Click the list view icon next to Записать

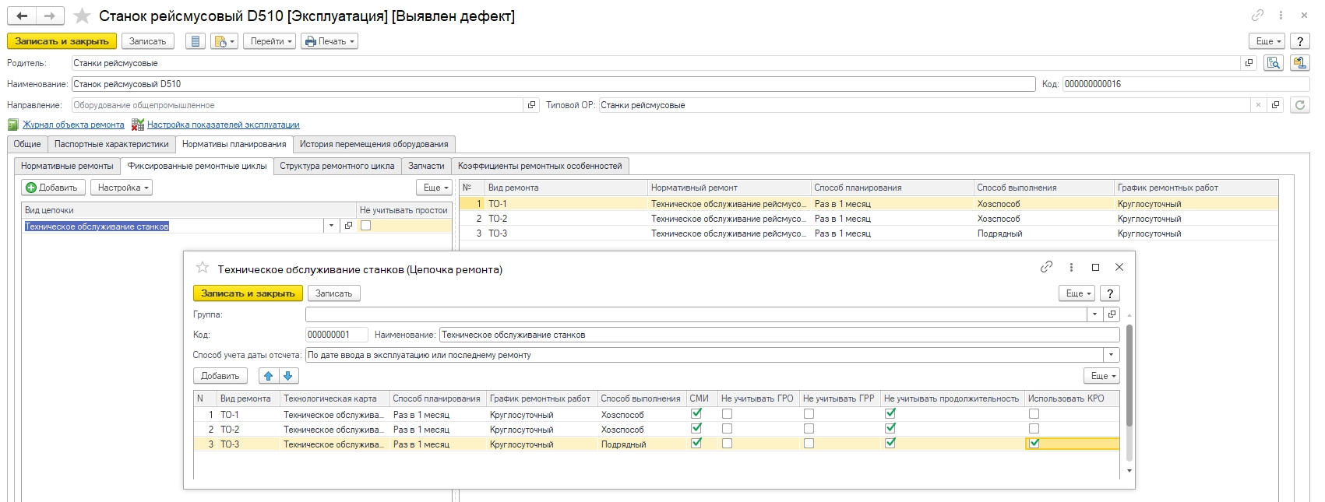196,41
